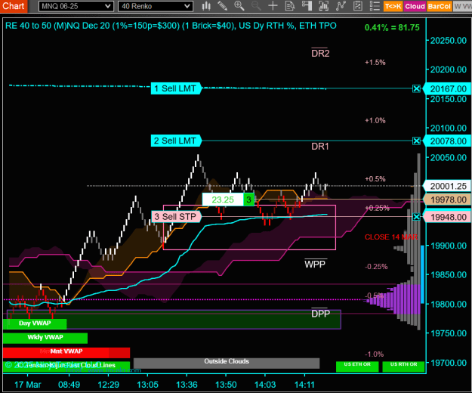This screenshot has height=393, width=472.
Task: Click the Mnt VWAP red label
Action: (66, 351)
